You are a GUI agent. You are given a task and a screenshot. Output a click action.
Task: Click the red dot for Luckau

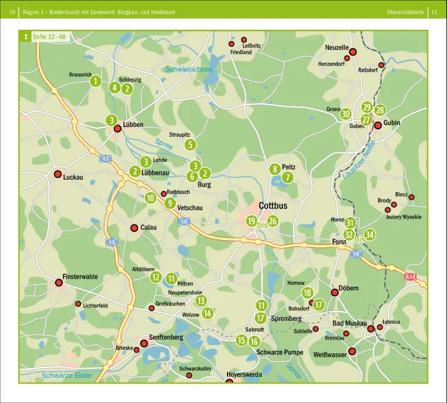click(58, 174)
